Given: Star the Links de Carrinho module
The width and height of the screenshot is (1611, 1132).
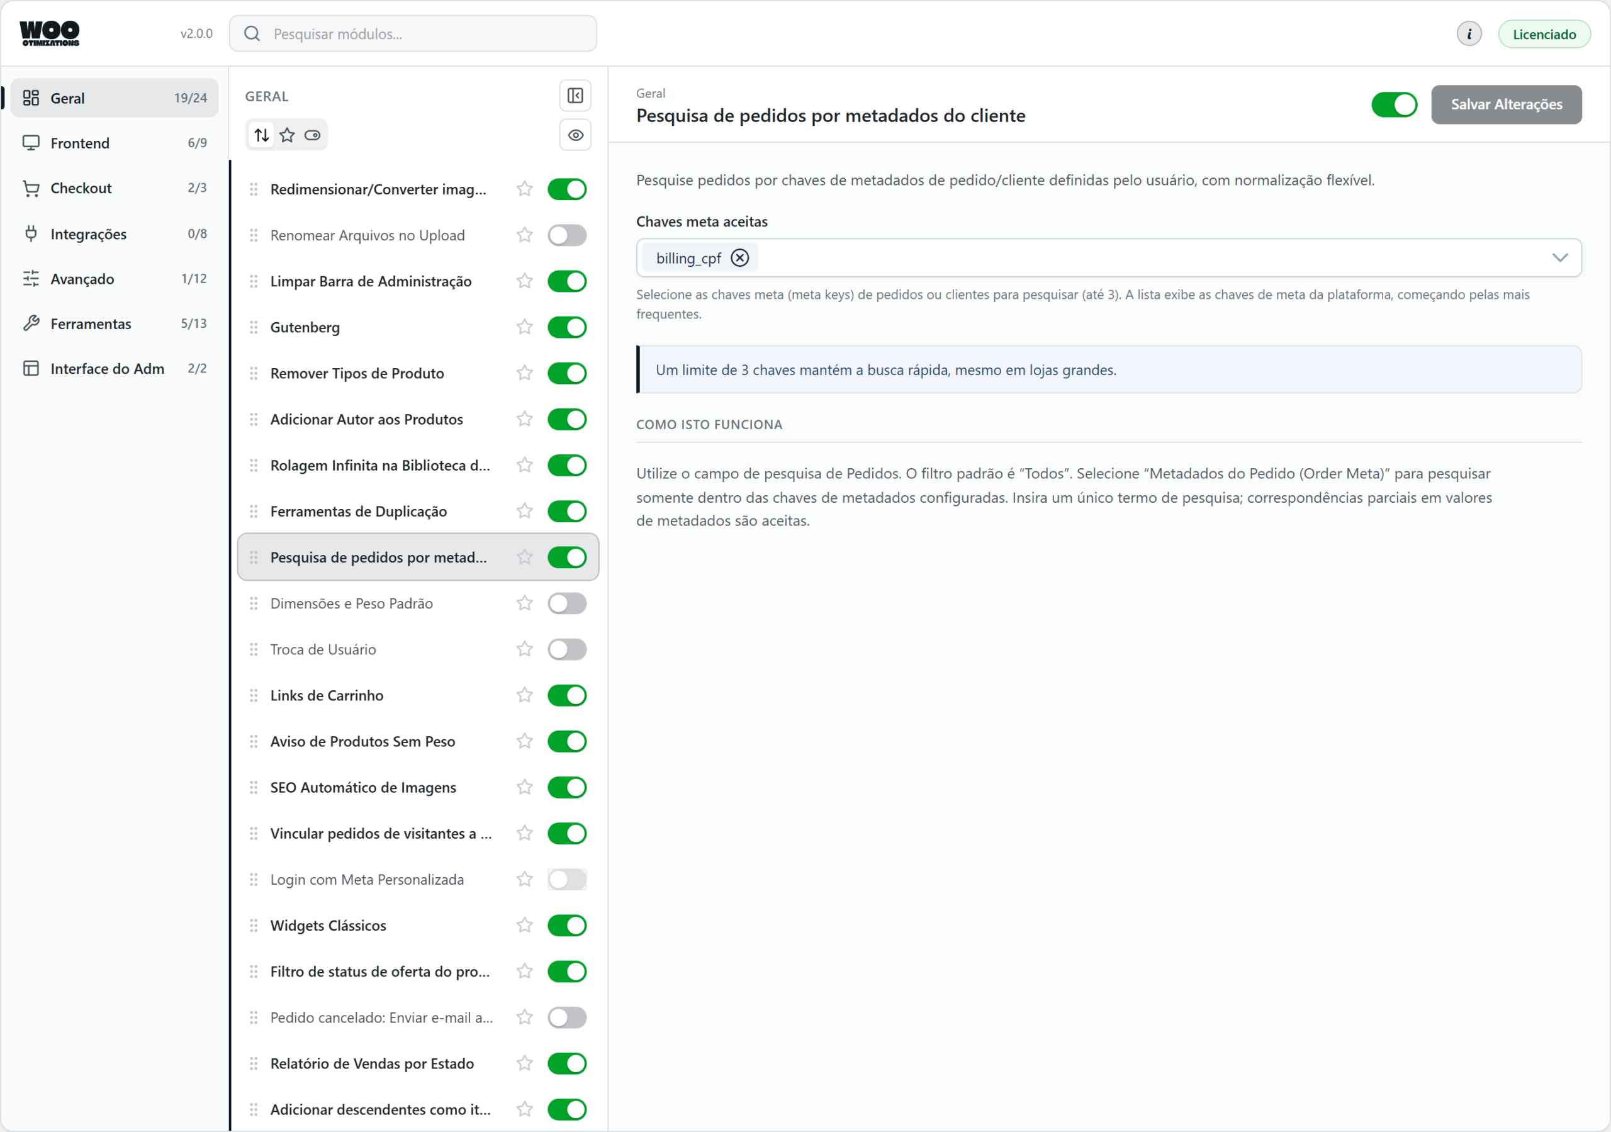Looking at the screenshot, I should 524,695.
